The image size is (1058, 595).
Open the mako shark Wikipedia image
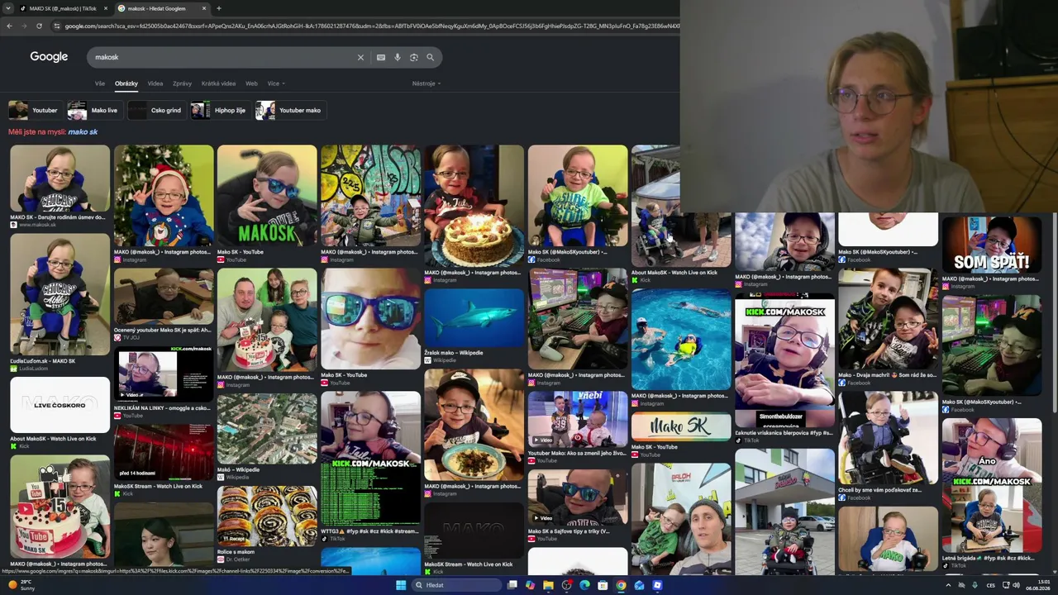point(474,317)
